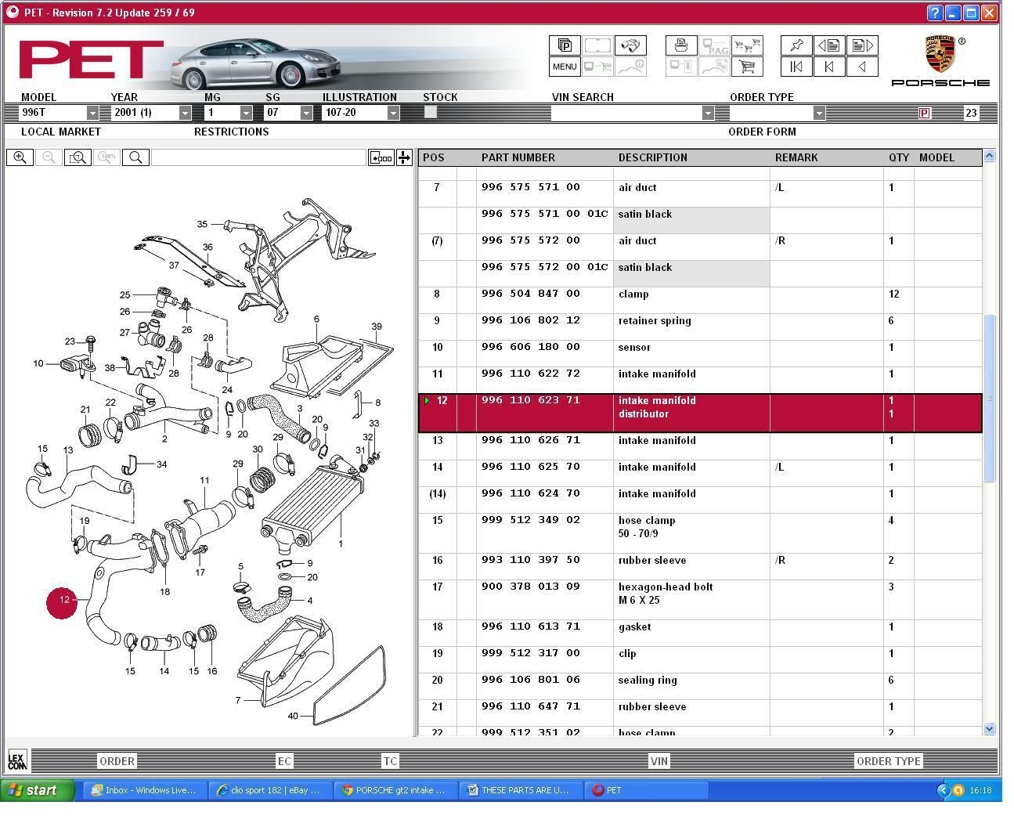Click the small red P indicator icon
Image resolution: width=1014 pixels, height=816 pixels.
(924, 113)
